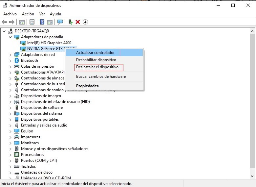256x187 pixels.
Task: Click scan for hardware changes monitor icon
Action: tap(60, 22)
